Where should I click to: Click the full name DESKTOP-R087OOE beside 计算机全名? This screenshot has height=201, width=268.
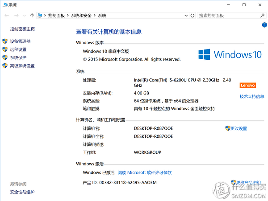pyautogui.click(x=153, y=136)
